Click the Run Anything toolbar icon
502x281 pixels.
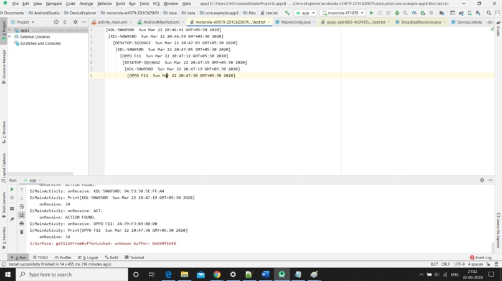pos(452,13)
